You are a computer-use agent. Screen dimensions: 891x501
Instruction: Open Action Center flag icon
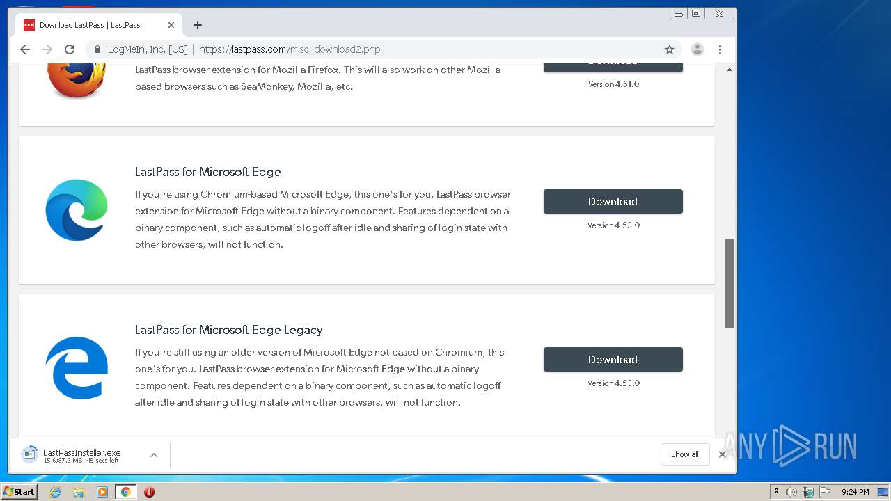[x=825, y=492]
